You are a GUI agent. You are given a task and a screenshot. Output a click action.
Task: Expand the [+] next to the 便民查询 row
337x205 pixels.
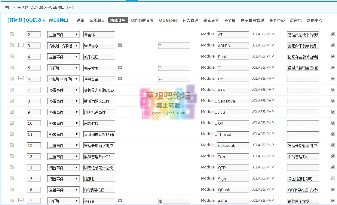[x=20, y=79]
